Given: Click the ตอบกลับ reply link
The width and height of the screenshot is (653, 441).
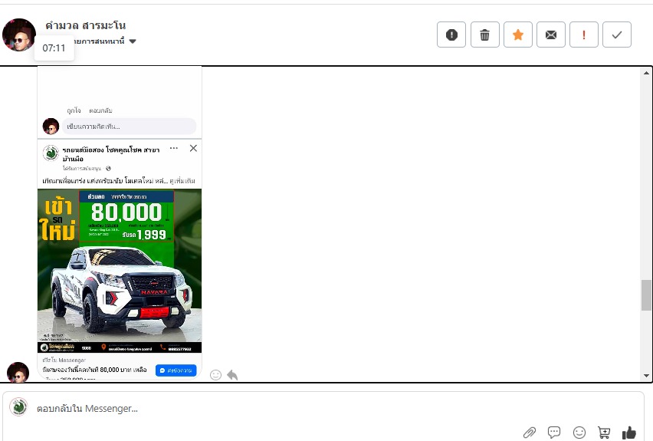Looking at the screenshot, I should (100, 110).
